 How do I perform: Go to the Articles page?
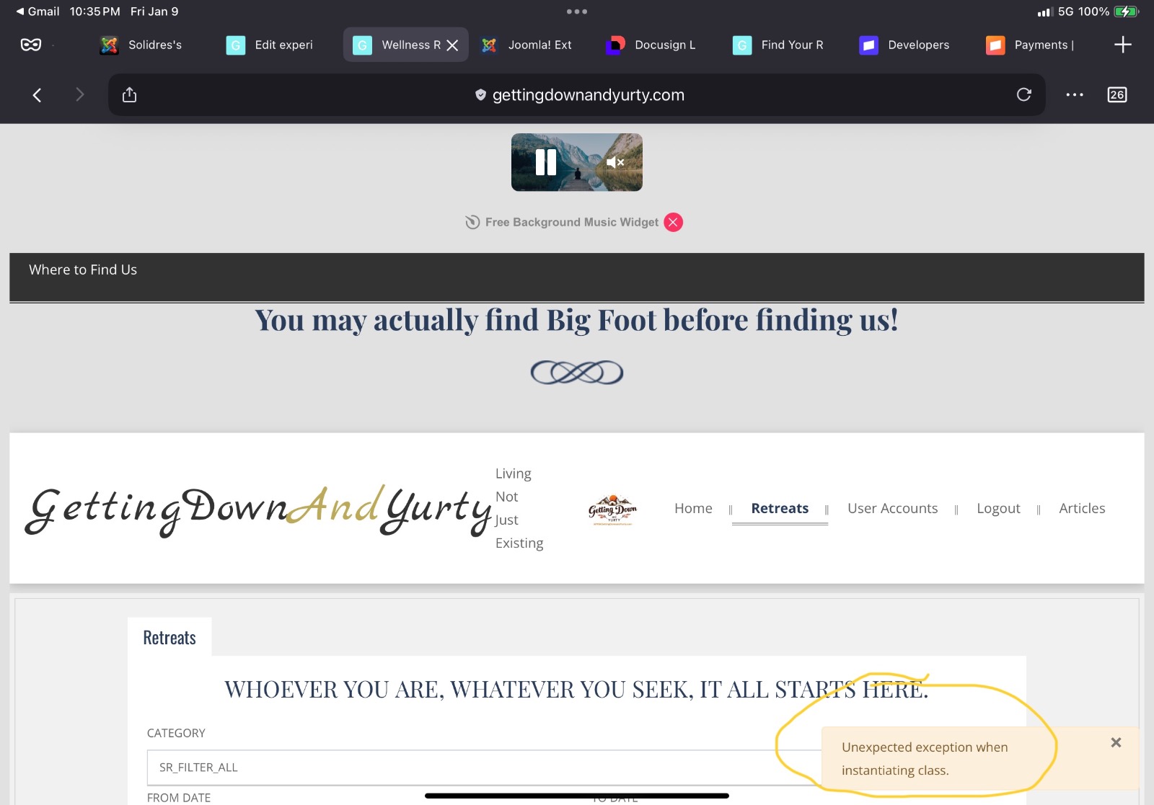point(1081,508)
